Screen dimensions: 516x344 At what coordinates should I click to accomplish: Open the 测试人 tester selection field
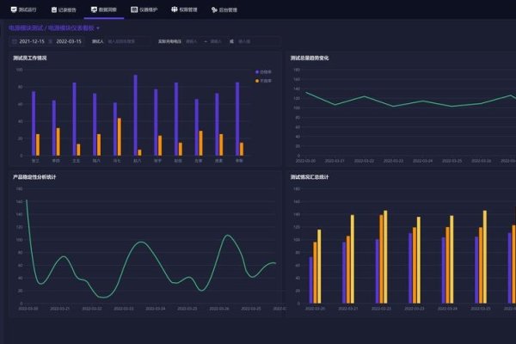[129, 40]
